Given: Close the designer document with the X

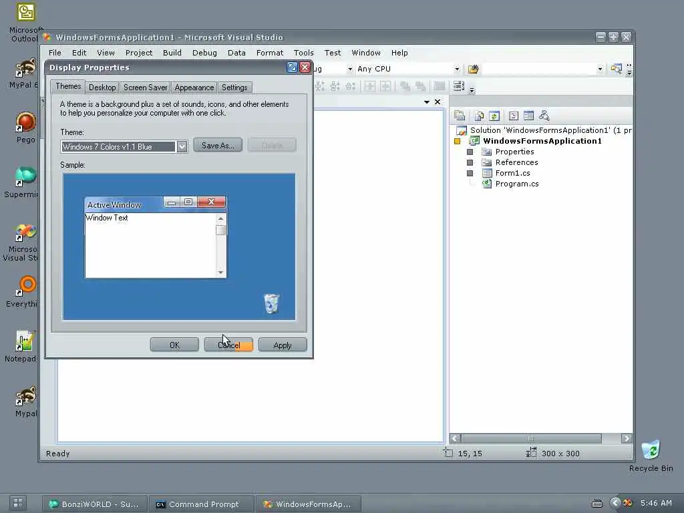Looking at the screenshot, I should tap(438, 102).
